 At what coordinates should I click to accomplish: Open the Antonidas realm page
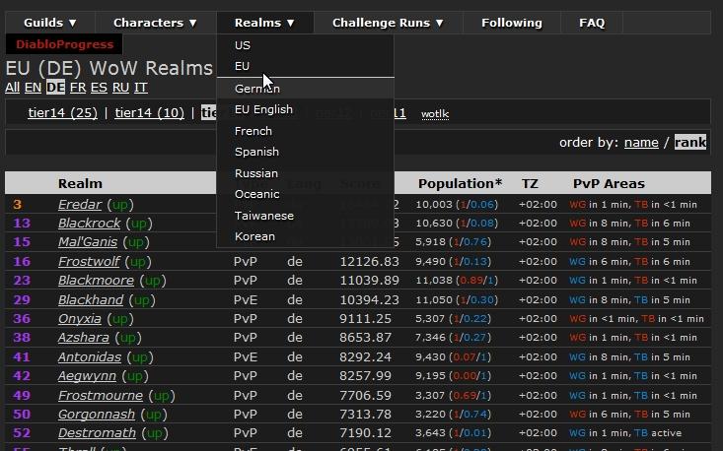90,357
